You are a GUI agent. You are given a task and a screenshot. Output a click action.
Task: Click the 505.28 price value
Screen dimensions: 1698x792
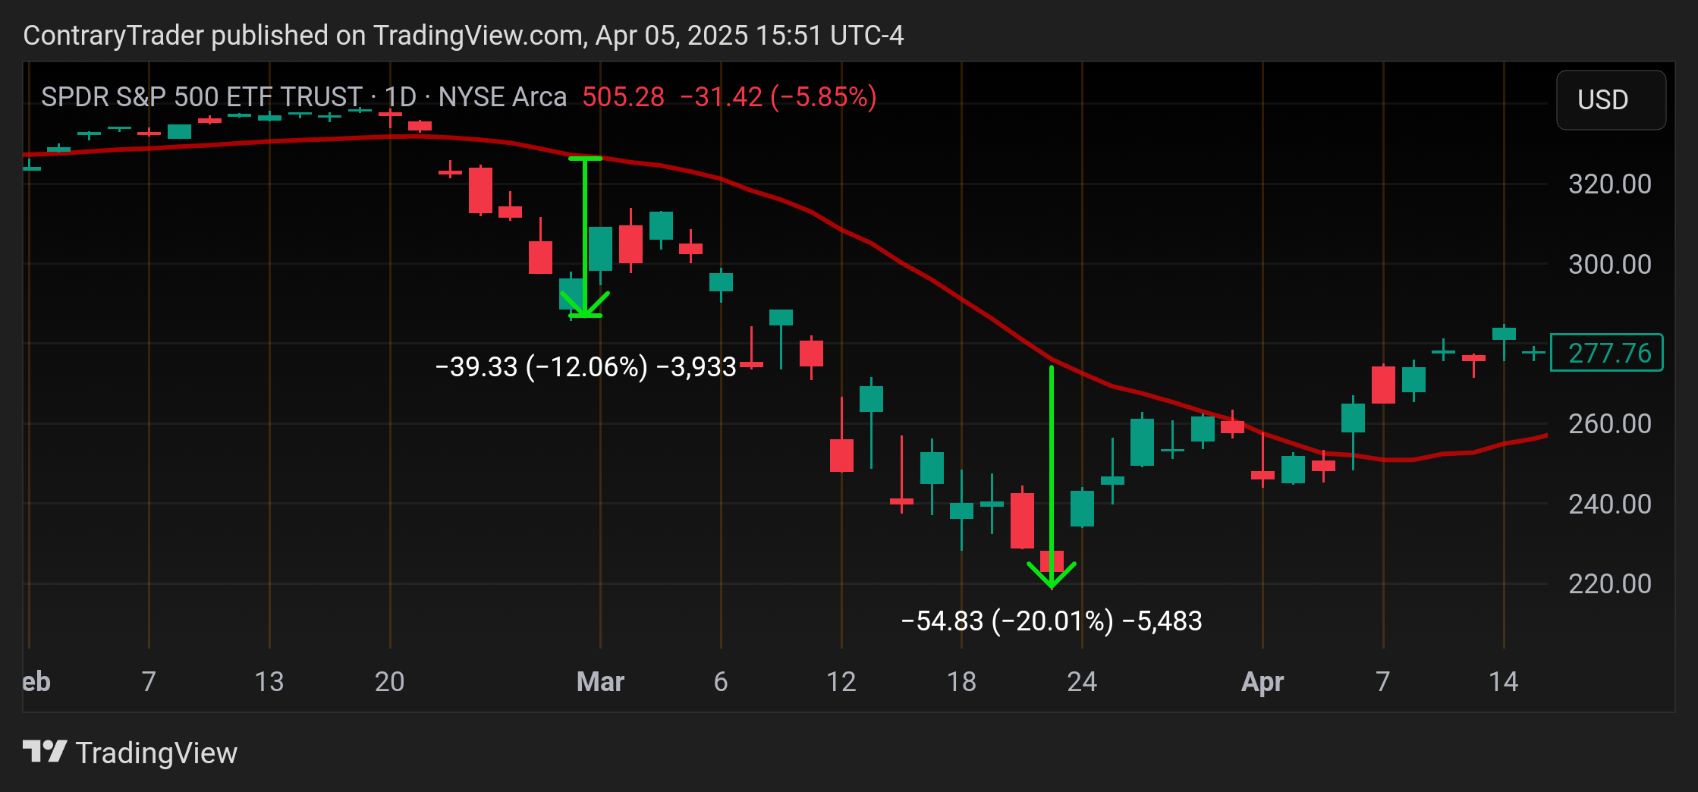[x=623, y=97]
